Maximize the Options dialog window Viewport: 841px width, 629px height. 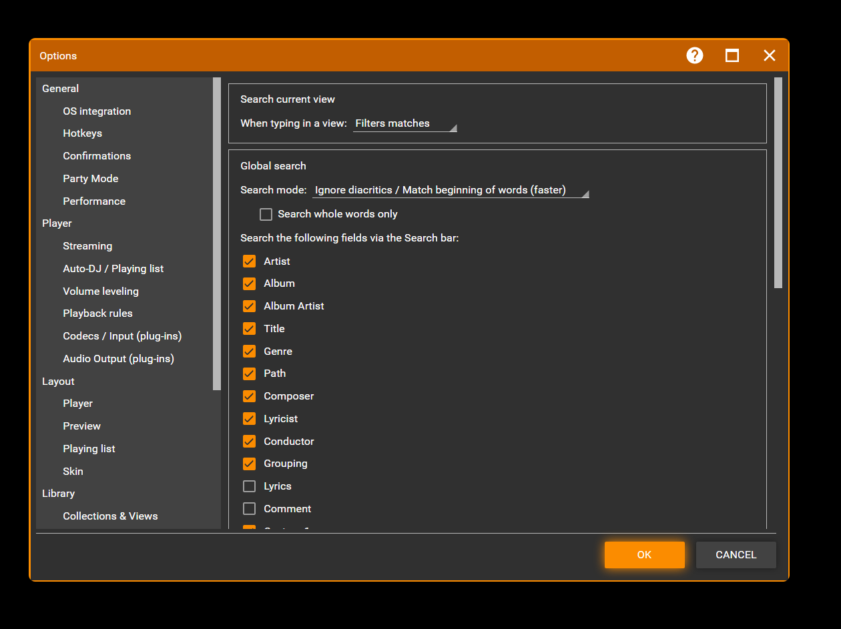coord(732,55)
